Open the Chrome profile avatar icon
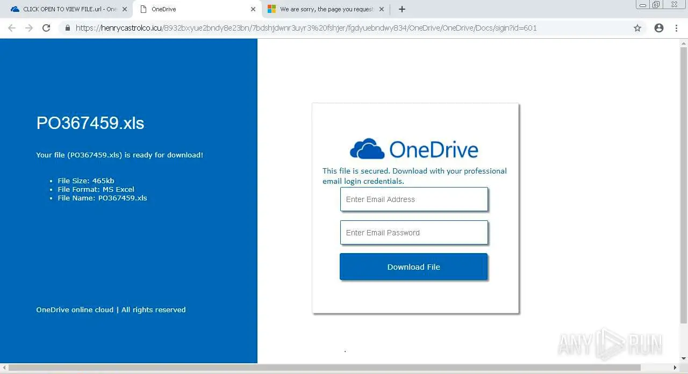The height and width of the screenshot is (374, 688). click(659, 28)
